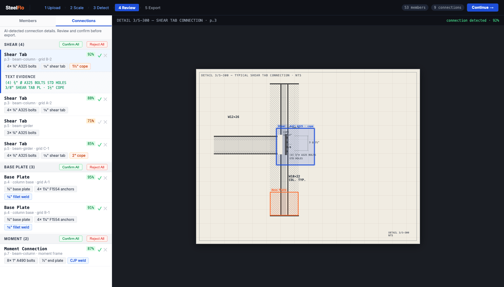Screen dimensions: 504x287
Task: Click the 9 connections badge
Action: 448,7
